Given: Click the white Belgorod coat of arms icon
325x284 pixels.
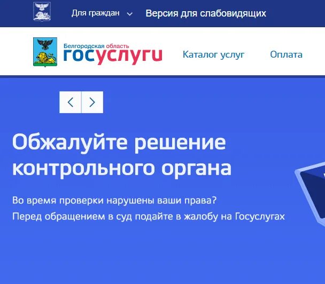Looking at the screenshot, I should pos(42,12).
